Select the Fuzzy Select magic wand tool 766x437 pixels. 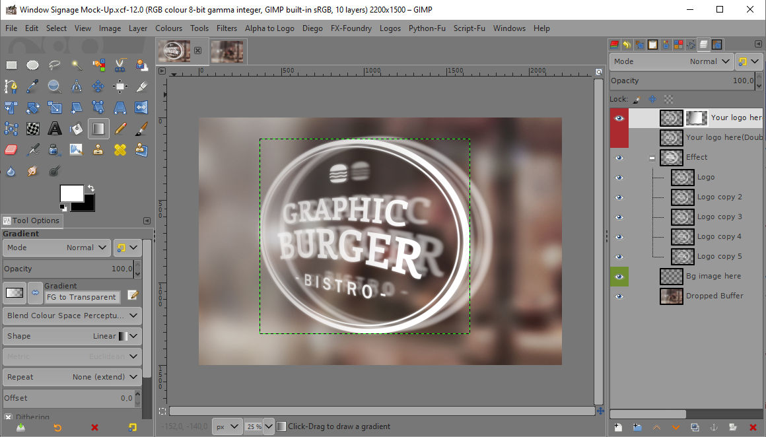pos(77,65)
